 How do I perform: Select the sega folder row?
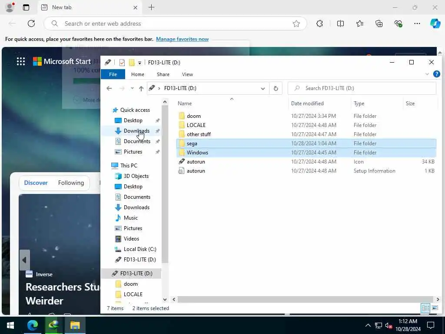click(306, 144)
